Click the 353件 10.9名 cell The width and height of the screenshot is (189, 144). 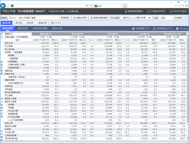[173, 37]
